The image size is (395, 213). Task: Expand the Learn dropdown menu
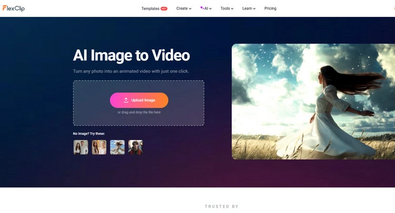point(249,8)
